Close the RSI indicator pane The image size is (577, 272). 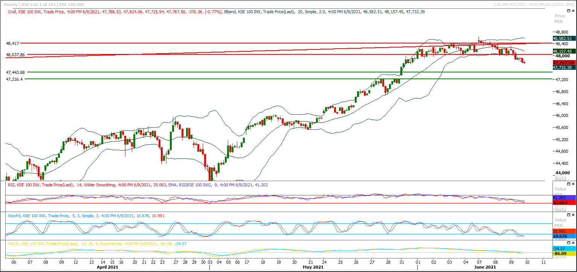574,184
